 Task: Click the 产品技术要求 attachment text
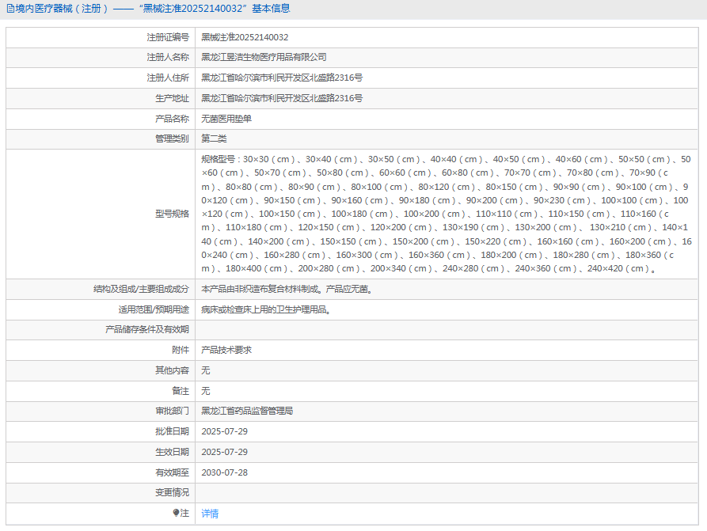click(x=226, y=350)
